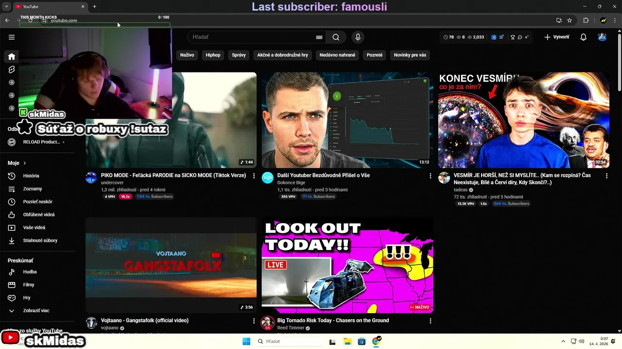Select the Hiphop filter chip

(213, 55)
